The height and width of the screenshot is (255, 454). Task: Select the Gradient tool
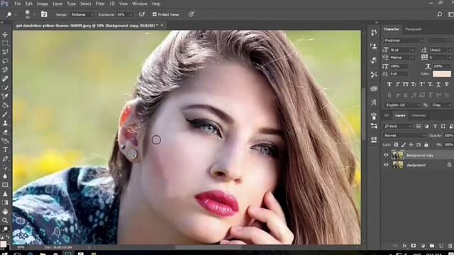click(x=5, y=203)
